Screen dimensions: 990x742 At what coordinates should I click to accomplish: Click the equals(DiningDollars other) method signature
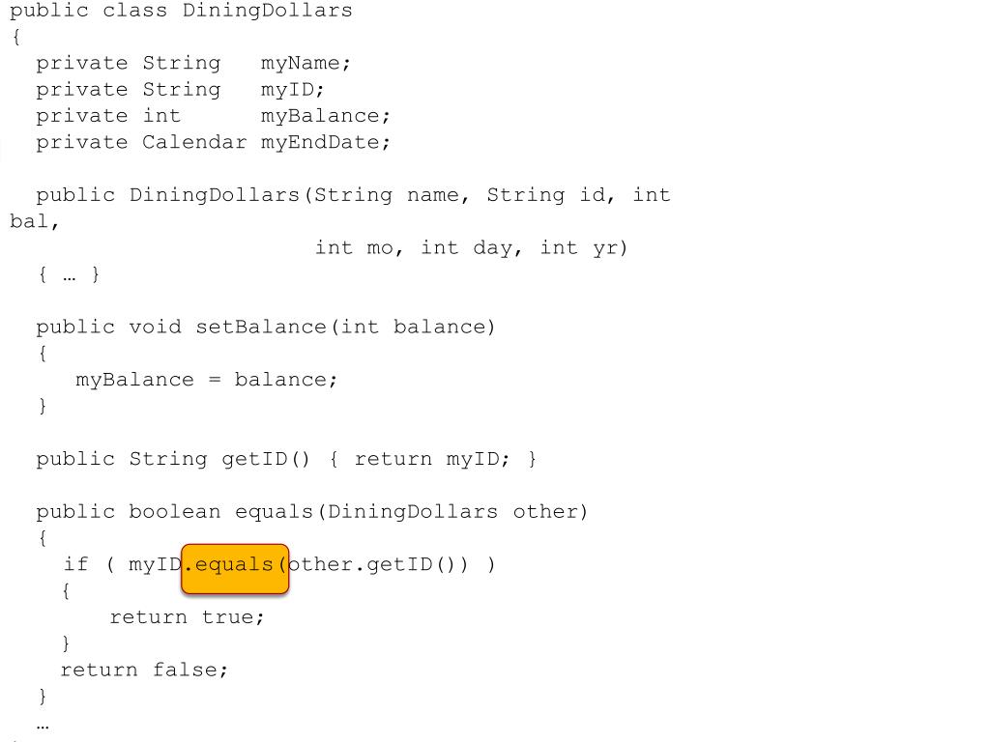click(x=312, y=512)
